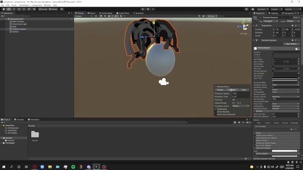Toggle the Shape module checkbox
303x170 pixels.
point(255,133)
